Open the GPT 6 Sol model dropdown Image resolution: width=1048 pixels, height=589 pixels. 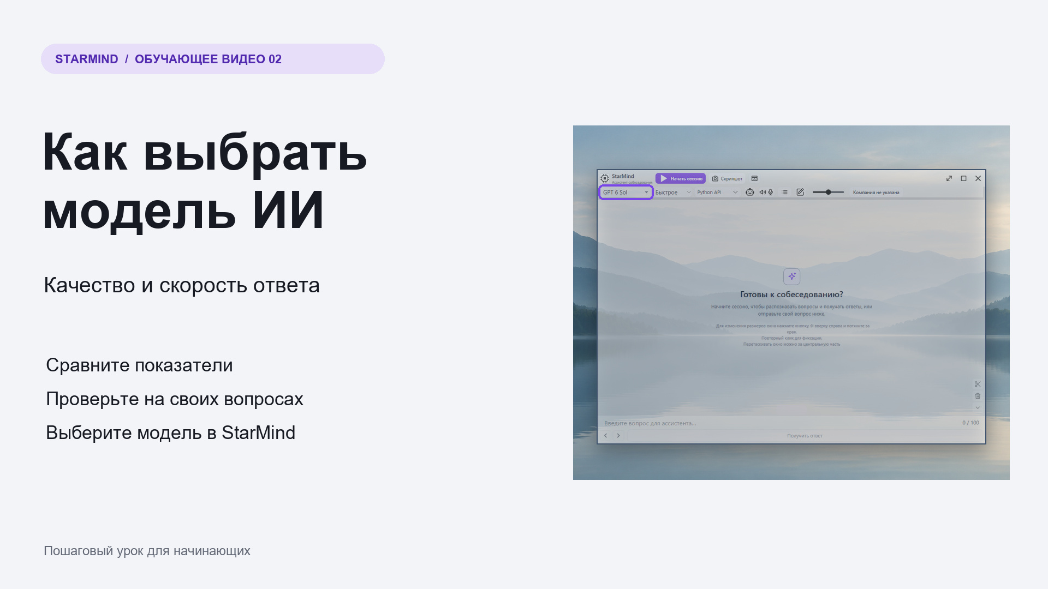(626, 192)
